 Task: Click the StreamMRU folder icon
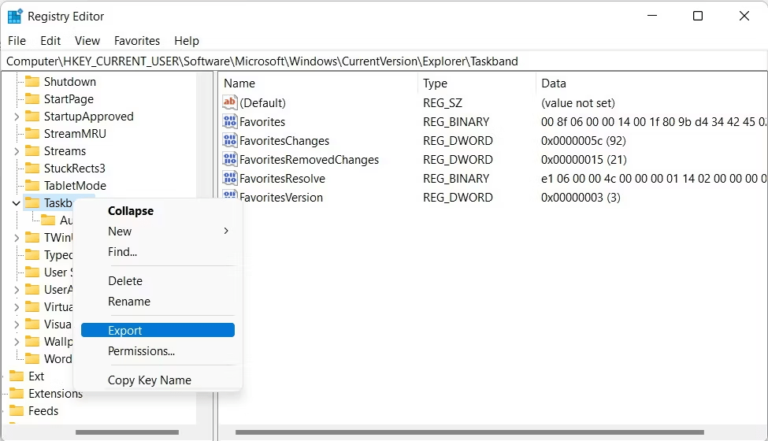32,133
